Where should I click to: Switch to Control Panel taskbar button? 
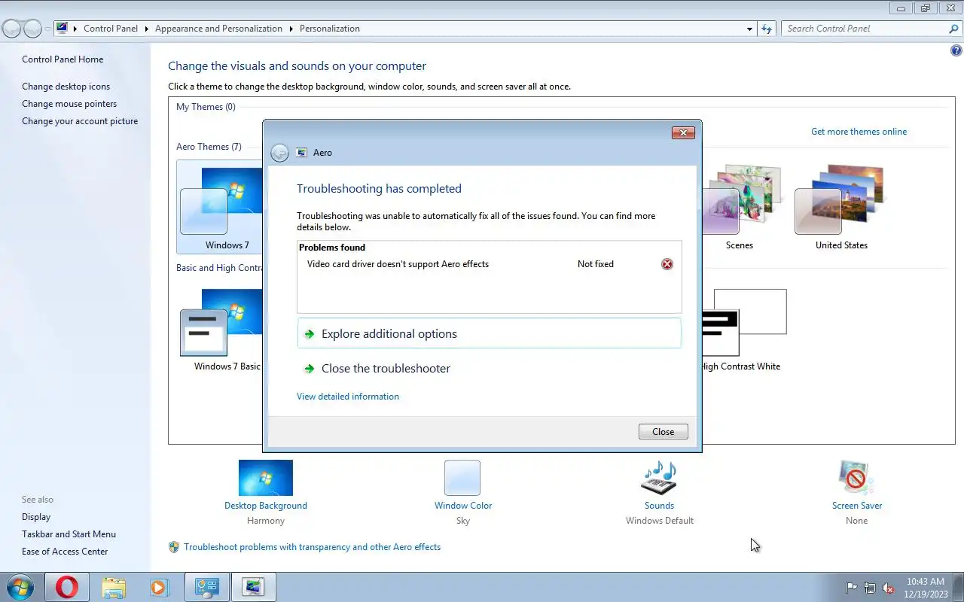pos(206,587)
